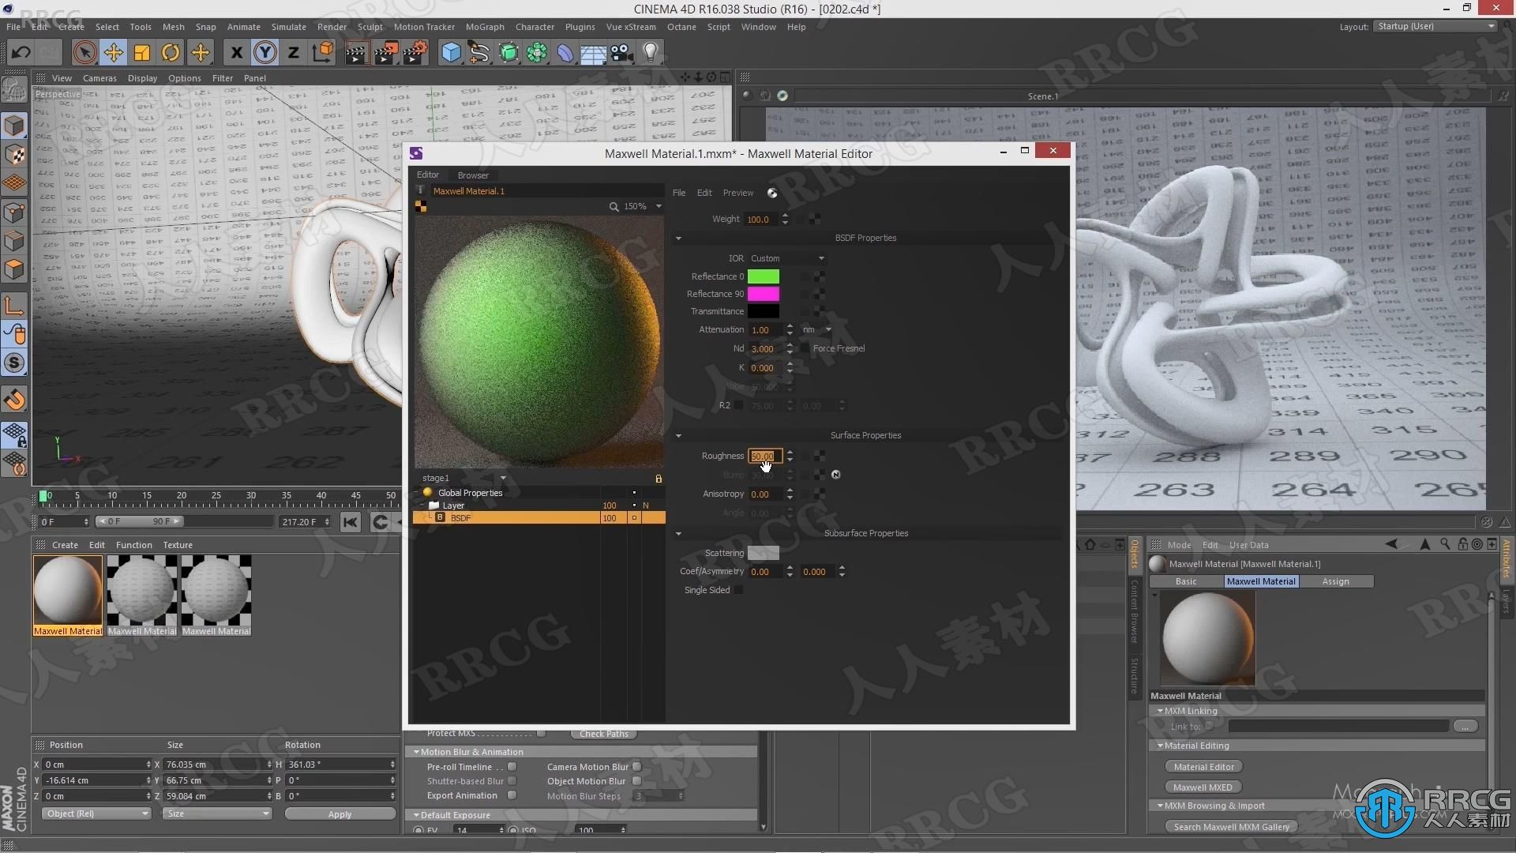This screenshot has height=853, width=1516.
Task: Expand the Subsurface Properties section
Action: coord(677,532)
